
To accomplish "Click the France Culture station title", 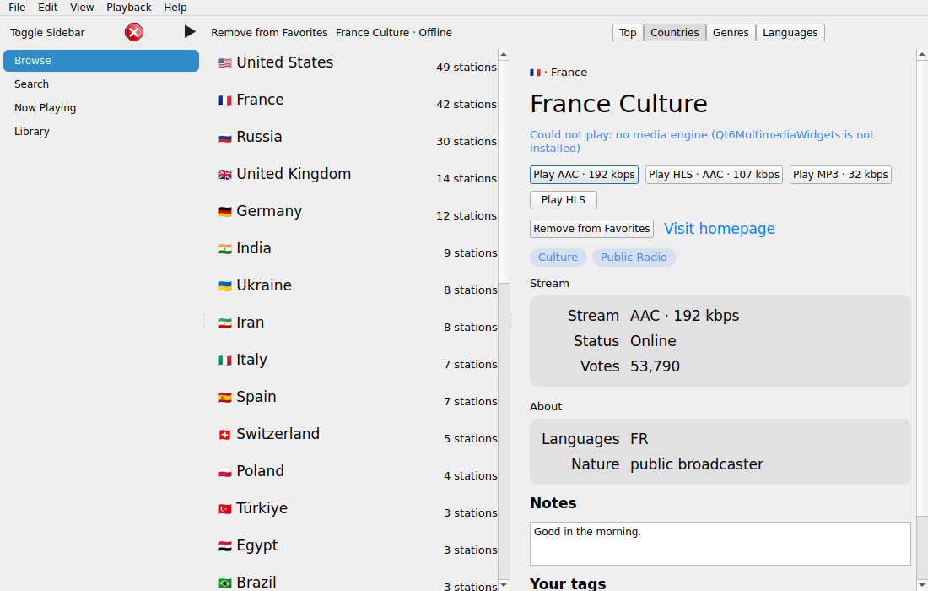I will pos(618,104).
